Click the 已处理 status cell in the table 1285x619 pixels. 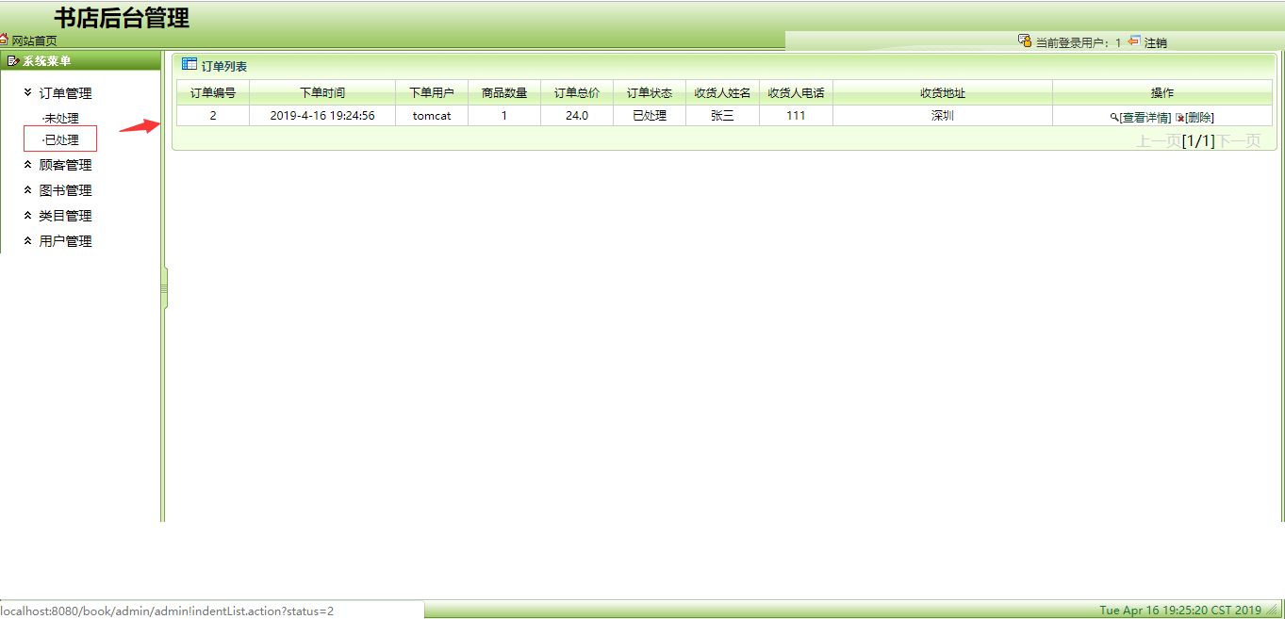650,116
